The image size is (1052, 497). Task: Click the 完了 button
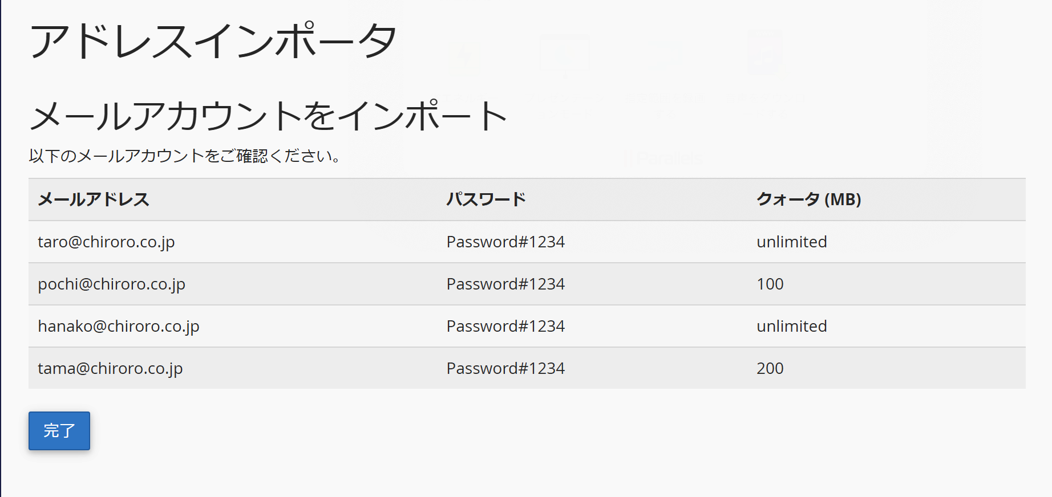59,431
